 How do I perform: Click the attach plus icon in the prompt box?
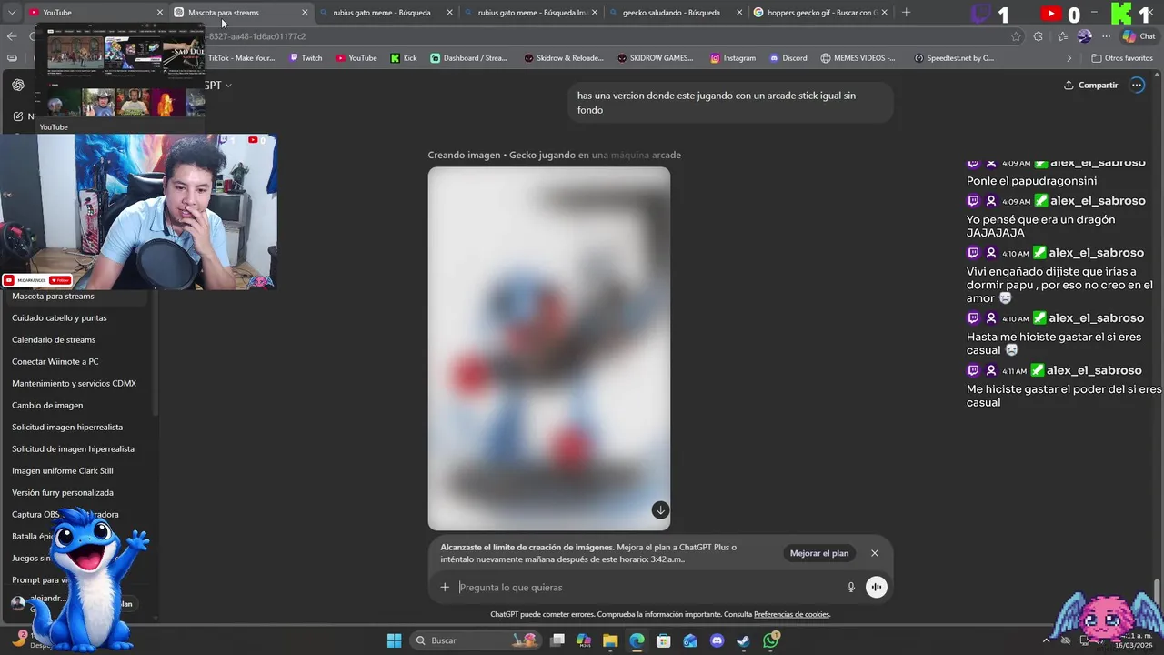coord(445,588)
